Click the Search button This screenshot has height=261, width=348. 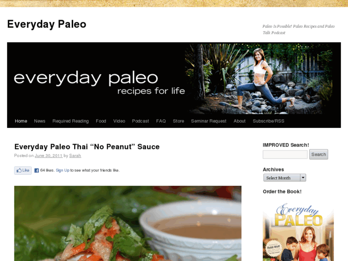coord(319,154)
